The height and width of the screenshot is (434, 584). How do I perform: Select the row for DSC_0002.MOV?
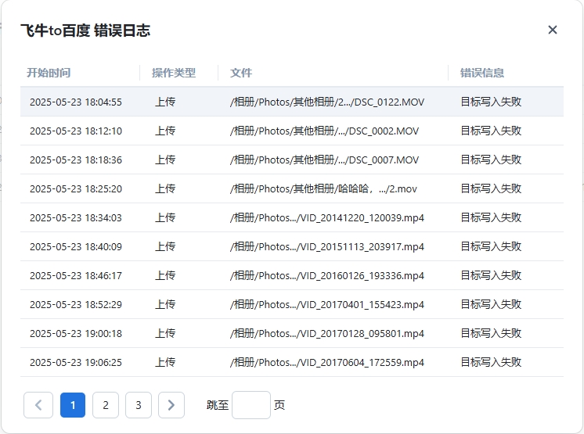click(x=292, y=131)
